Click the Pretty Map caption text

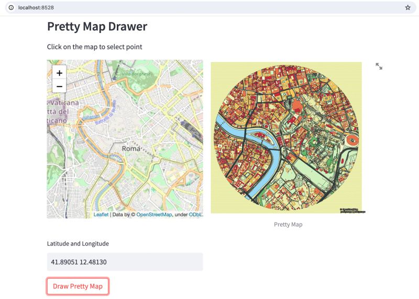coord(288,224)
